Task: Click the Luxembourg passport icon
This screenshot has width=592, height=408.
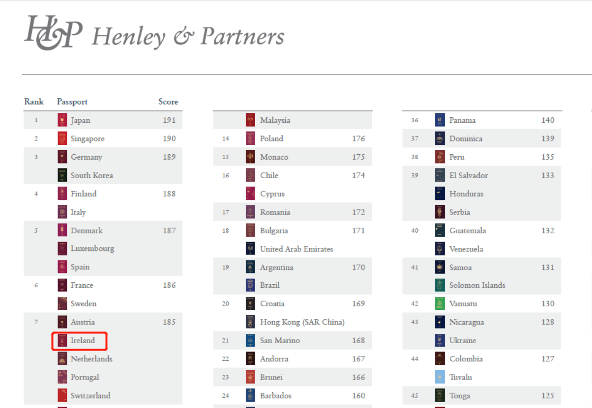Action: tap(62, 248)
